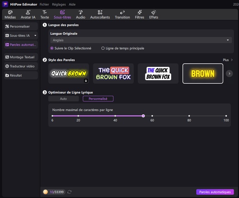The image size is (239, 198).
Task: Open the Audio library
Action: point(80,15)
